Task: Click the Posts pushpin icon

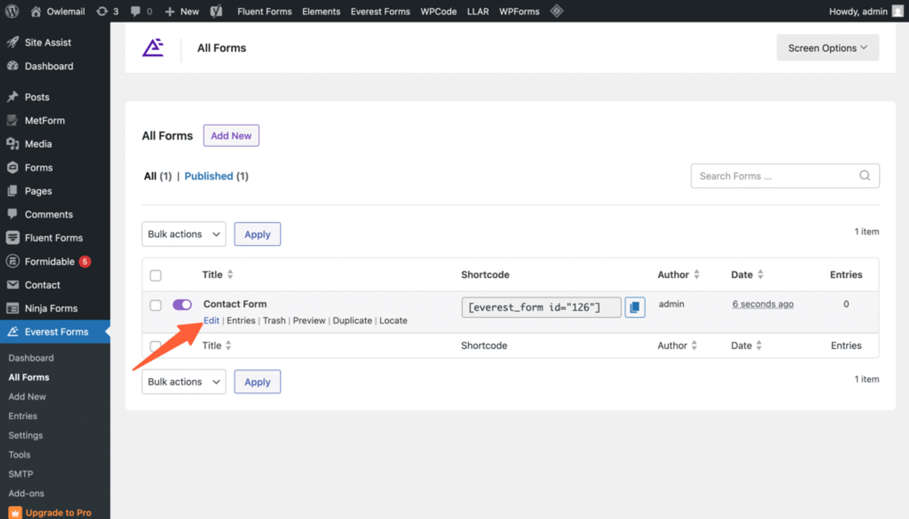Action: (12, 97)
